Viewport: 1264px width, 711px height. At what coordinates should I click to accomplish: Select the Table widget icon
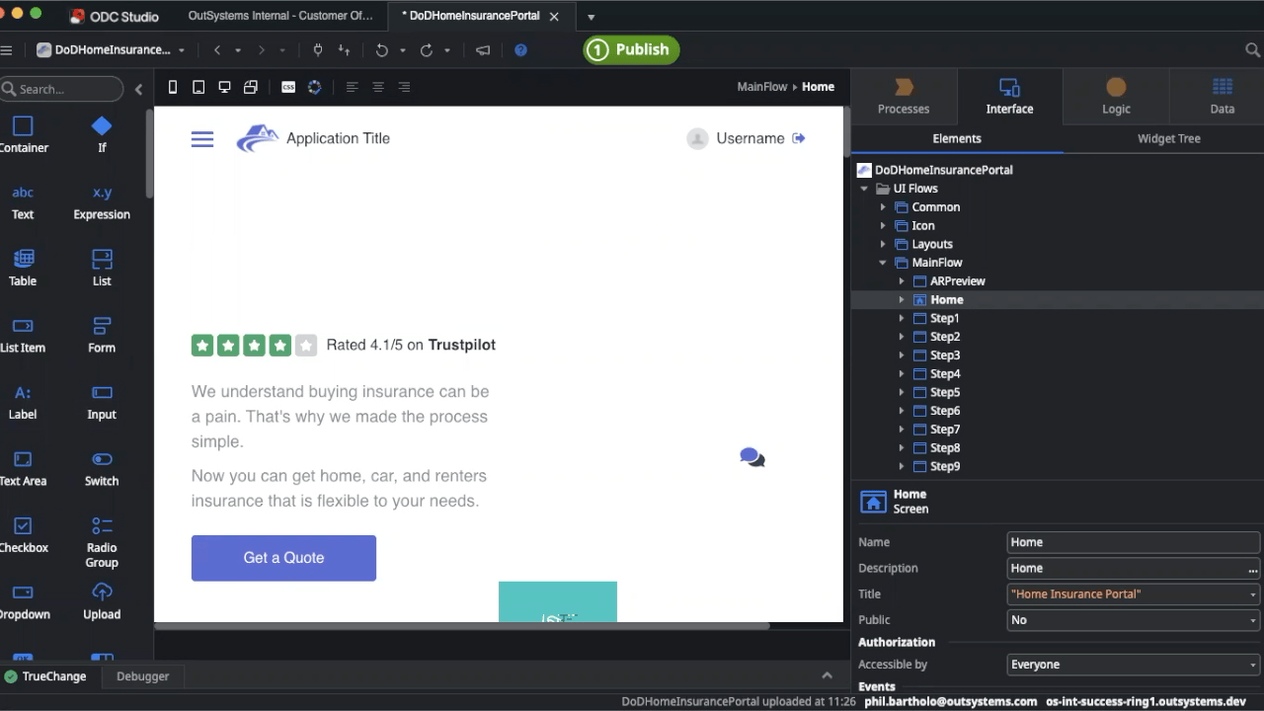23,259
